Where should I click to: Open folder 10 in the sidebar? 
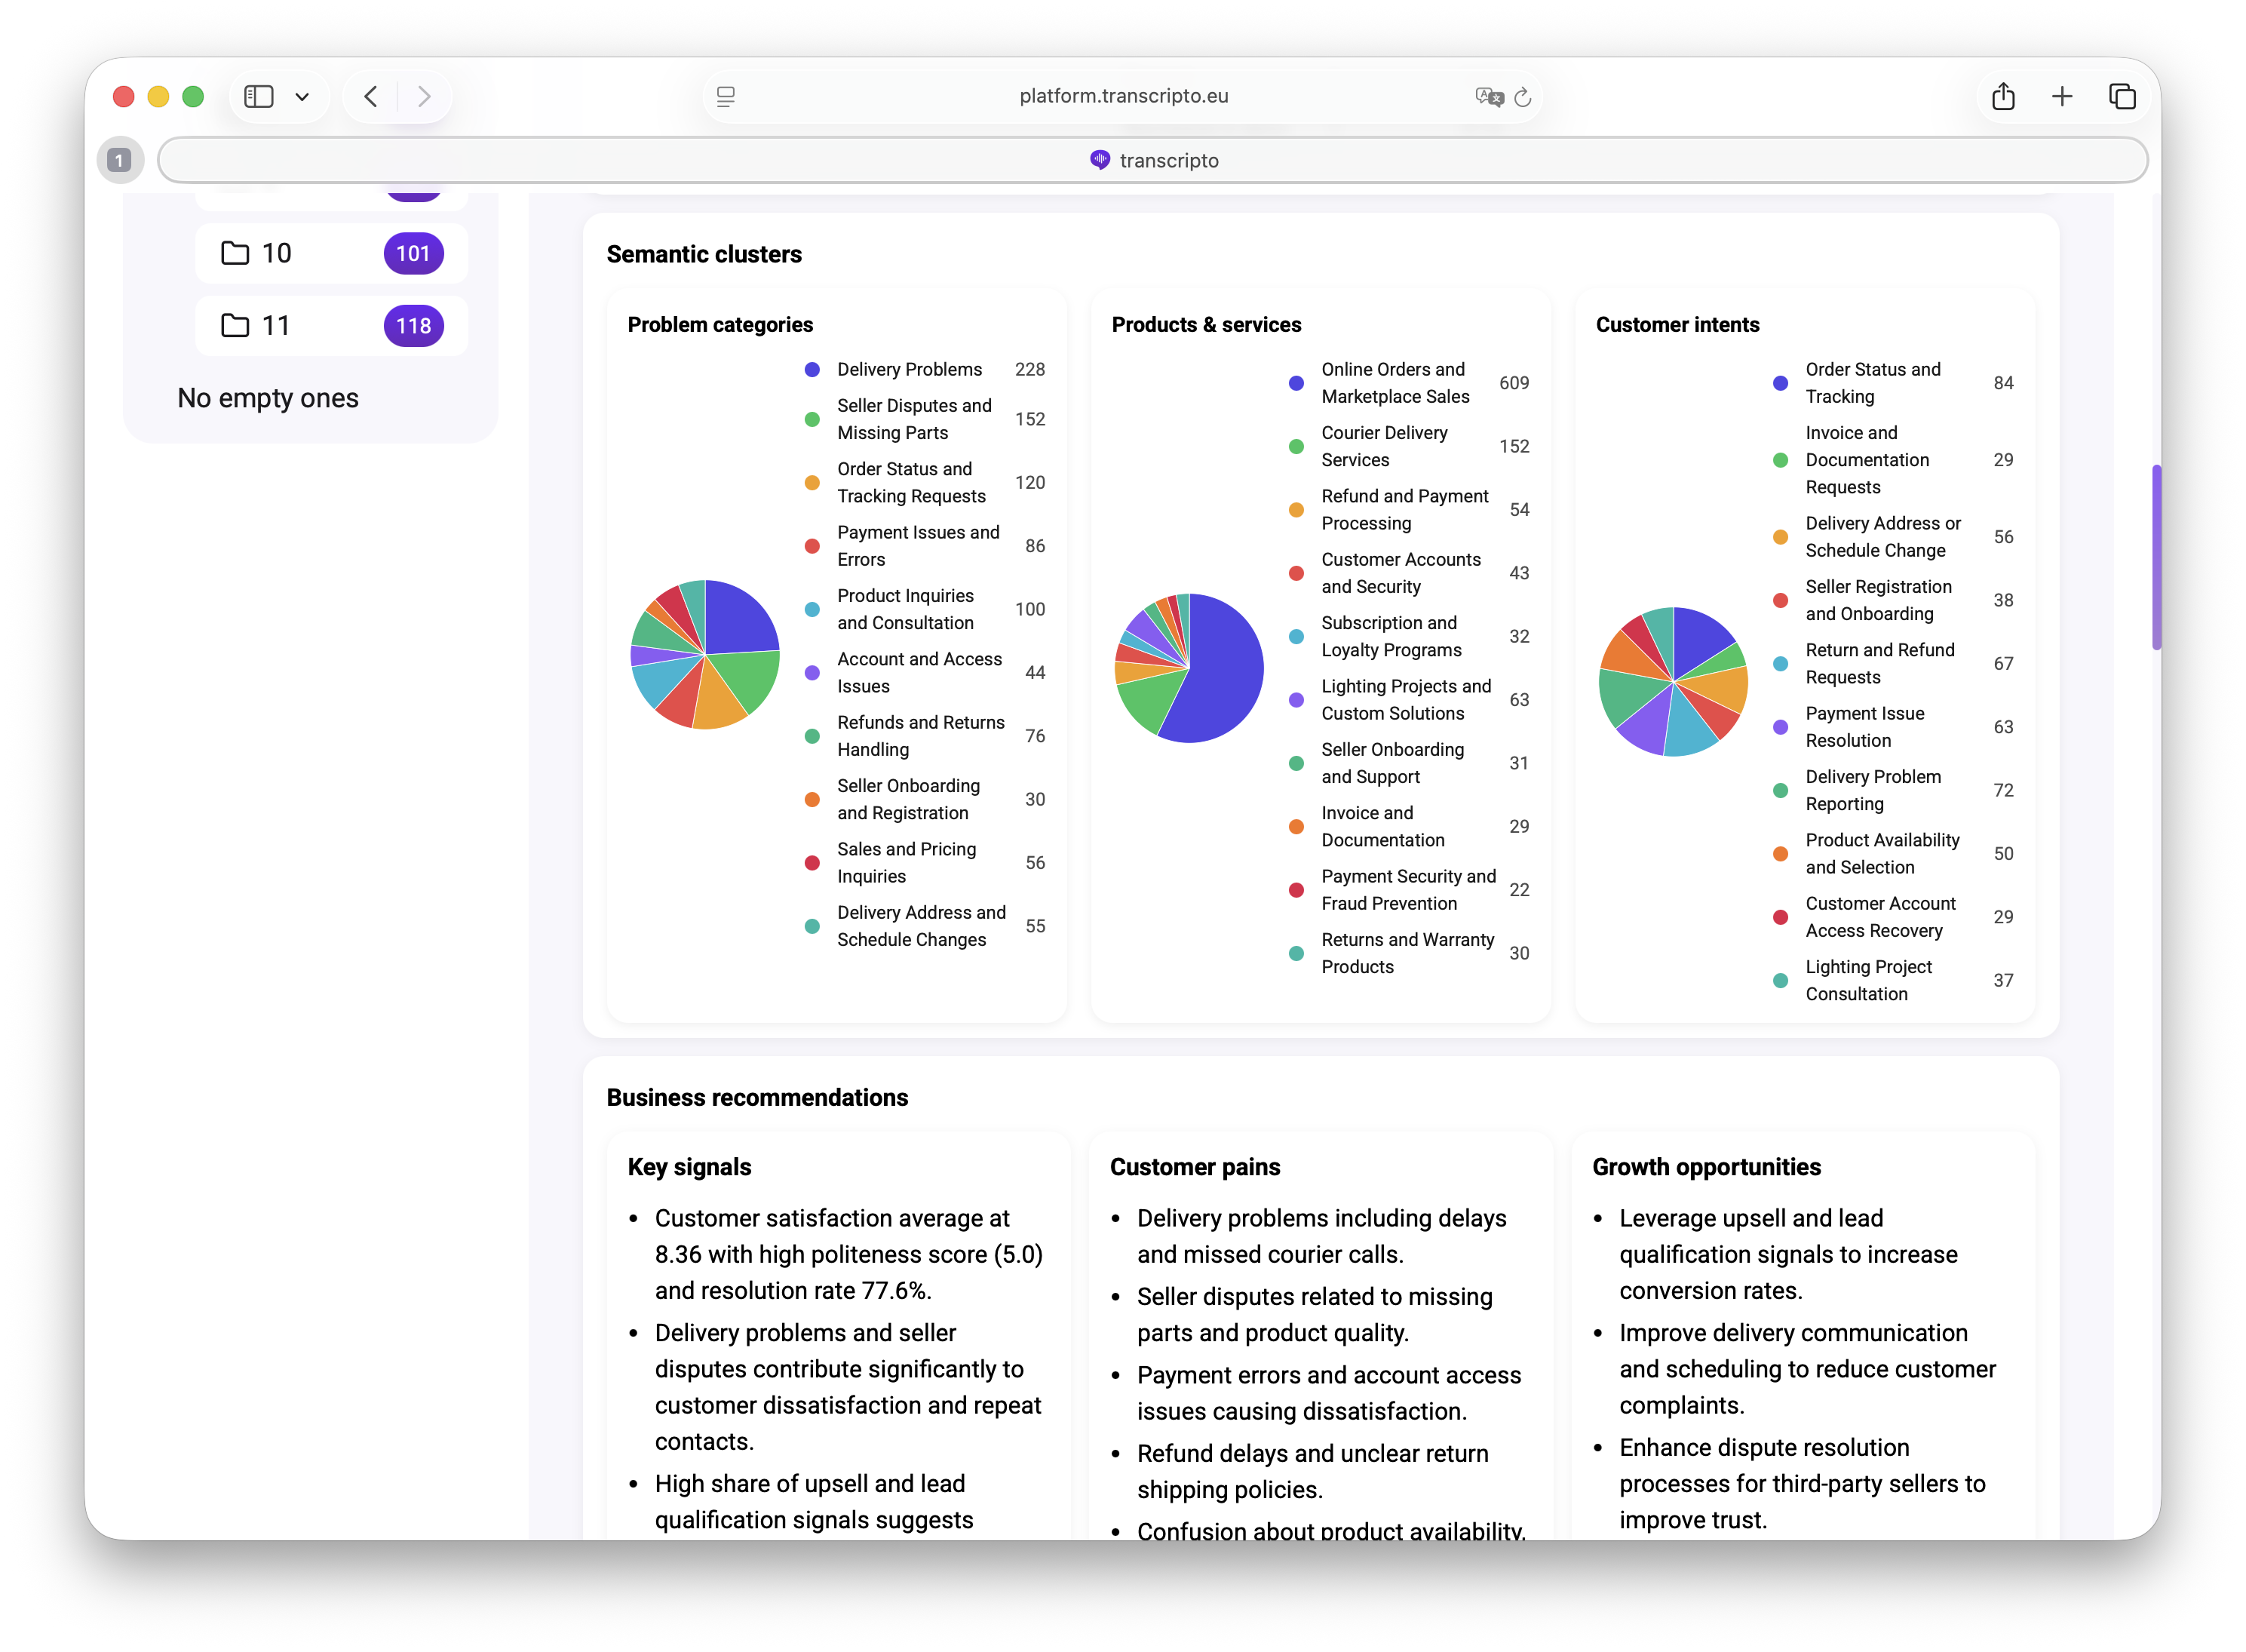pos(275,253)
